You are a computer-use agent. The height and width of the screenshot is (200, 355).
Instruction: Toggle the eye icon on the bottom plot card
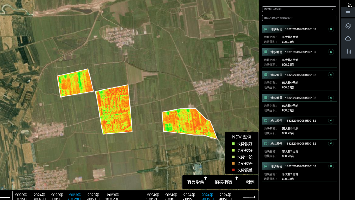pos(331,166)
